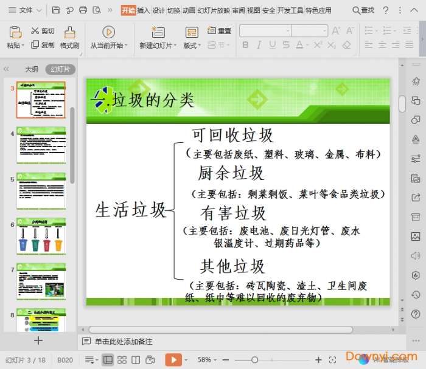Open the 幻灯片放映 ribbon tab

[x=214, y=10]
